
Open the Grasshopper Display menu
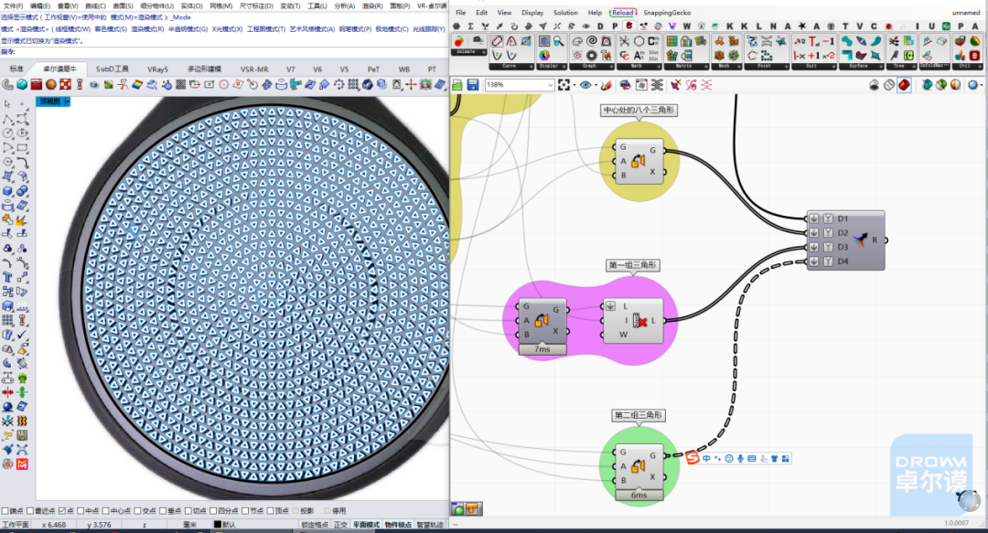coord(532,13)
